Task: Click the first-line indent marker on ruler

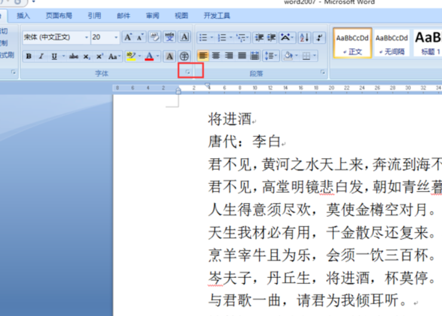Action: click(x=207, y=85)
